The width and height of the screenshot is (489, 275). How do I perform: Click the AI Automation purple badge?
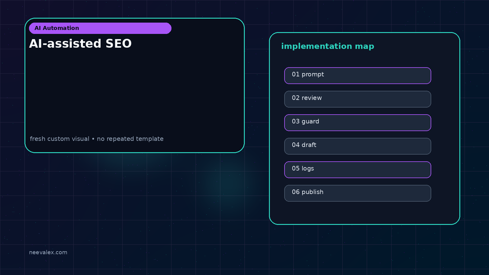click(100, 28)
